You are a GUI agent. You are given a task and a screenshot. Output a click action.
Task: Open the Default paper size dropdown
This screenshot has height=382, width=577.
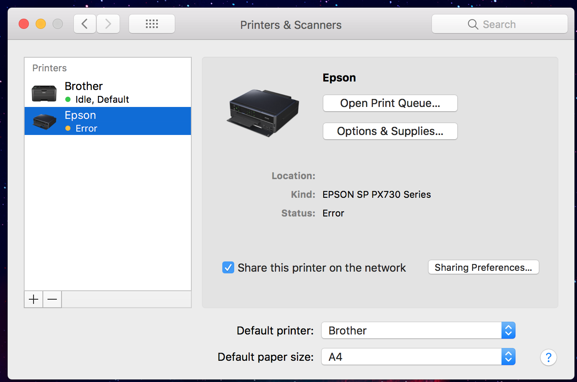coord(418,357)
